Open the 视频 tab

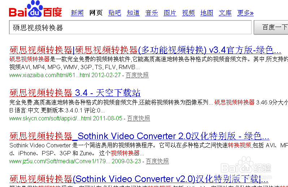point(188,13)
